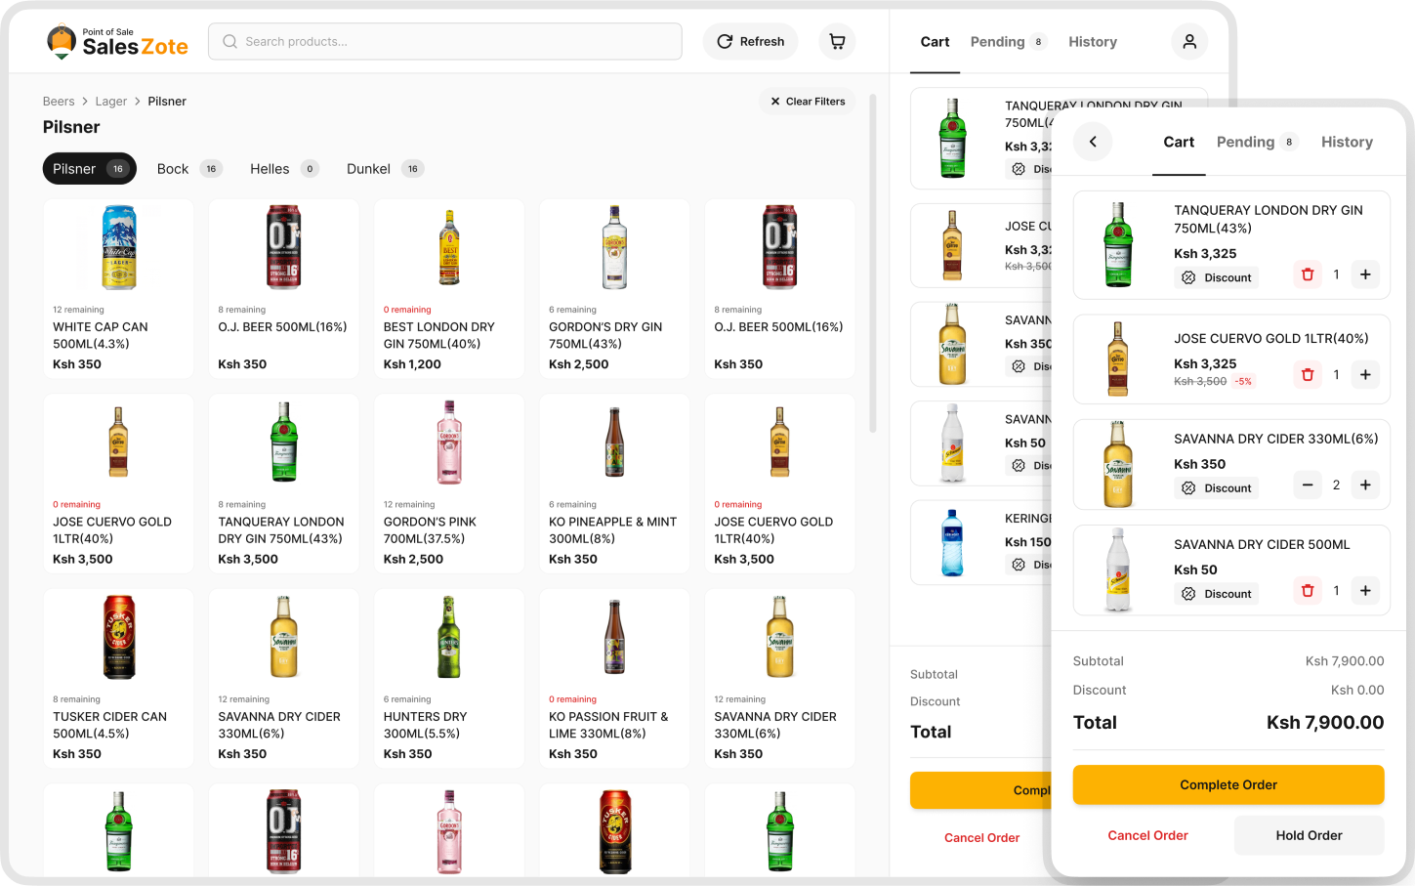The height and width of the screenshot is (886, 1415).
Task: Open the History tab in front panel
Action: click(1347, 143)
